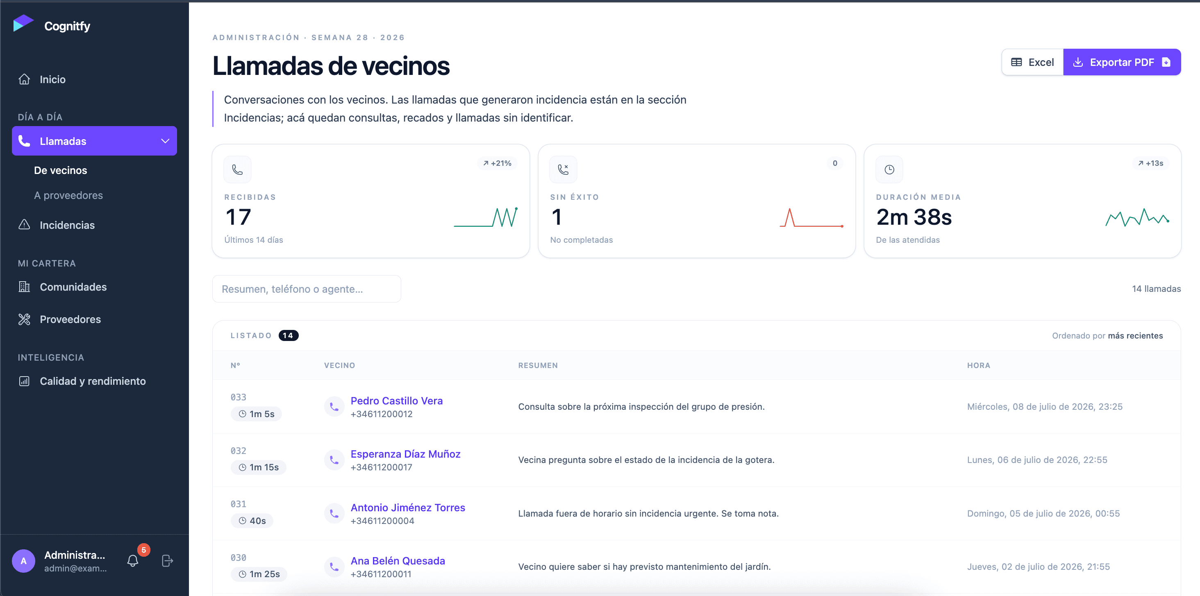Click phone icon beside Pedro Castillo Vera
The height and width of the screenshot is (596, 1200).
[x=334, y=406]
